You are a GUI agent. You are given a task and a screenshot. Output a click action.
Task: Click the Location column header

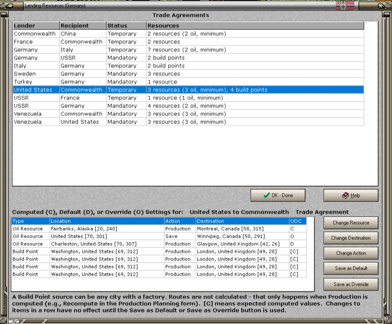click(107, 221)
